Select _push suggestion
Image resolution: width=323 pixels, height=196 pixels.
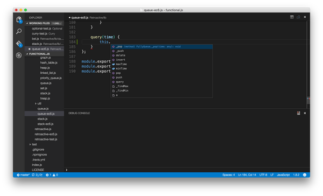(161, 51)
